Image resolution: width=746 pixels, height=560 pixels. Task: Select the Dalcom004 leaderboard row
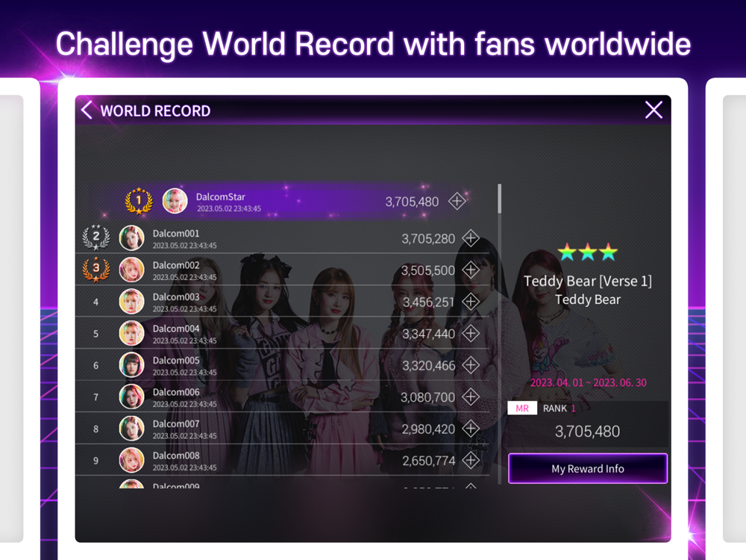pos(283,333)
